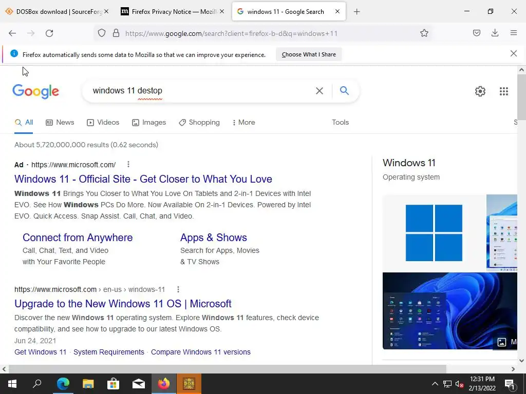Go back to the previous page
This screenshot has height=394, width=526.
[x=12, y=33]
